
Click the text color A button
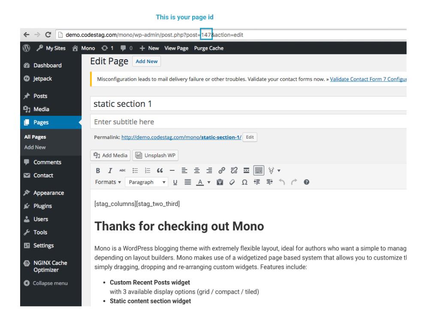200,182
